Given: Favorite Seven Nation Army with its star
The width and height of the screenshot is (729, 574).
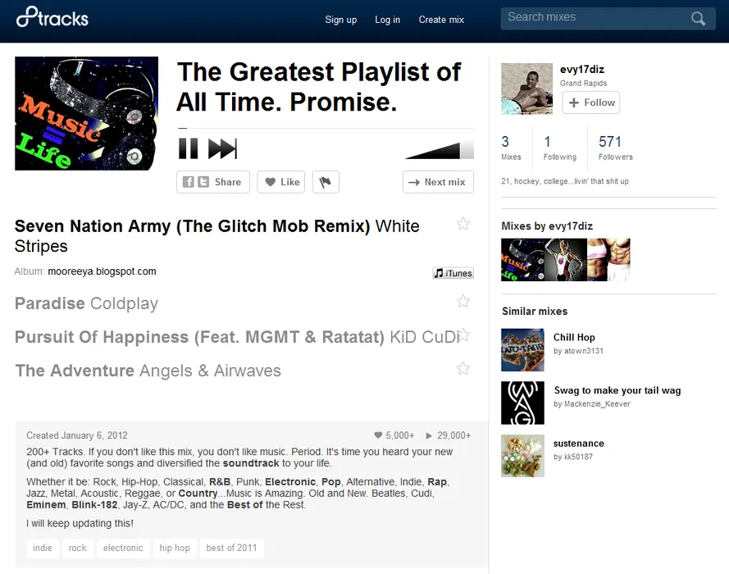Looking at the screenshot, I should [463, 224].
